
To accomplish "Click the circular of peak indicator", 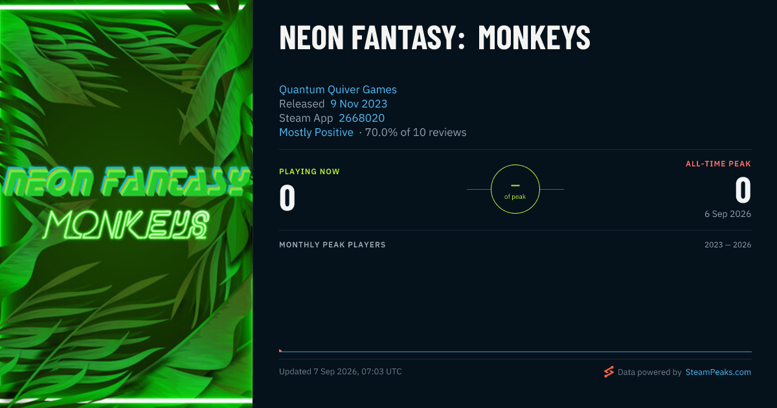I will click(x=515, y=189).
